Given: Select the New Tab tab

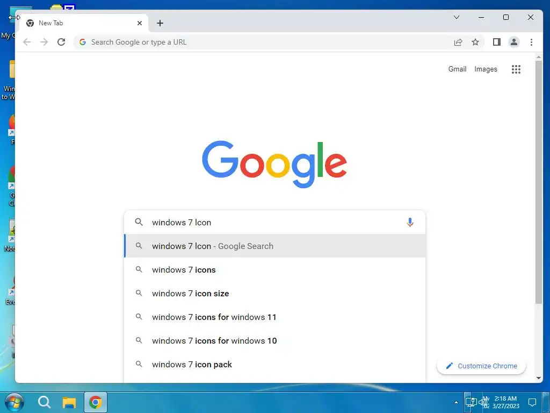Looking at the screenshot, I should 84,23.
